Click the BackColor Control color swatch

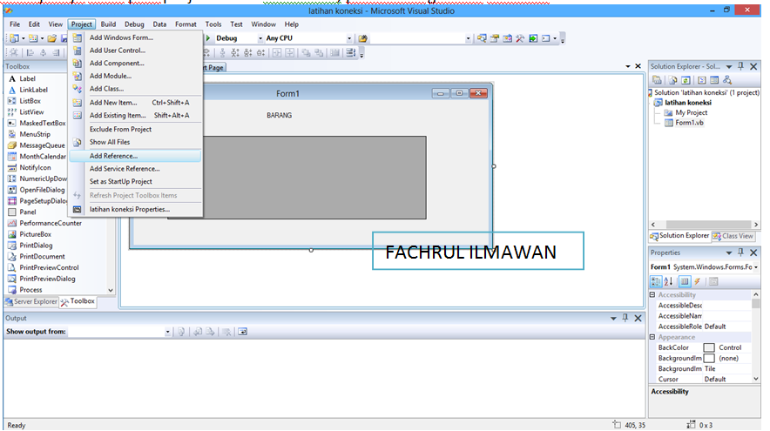pyautogui.click(x=709, y=347)
